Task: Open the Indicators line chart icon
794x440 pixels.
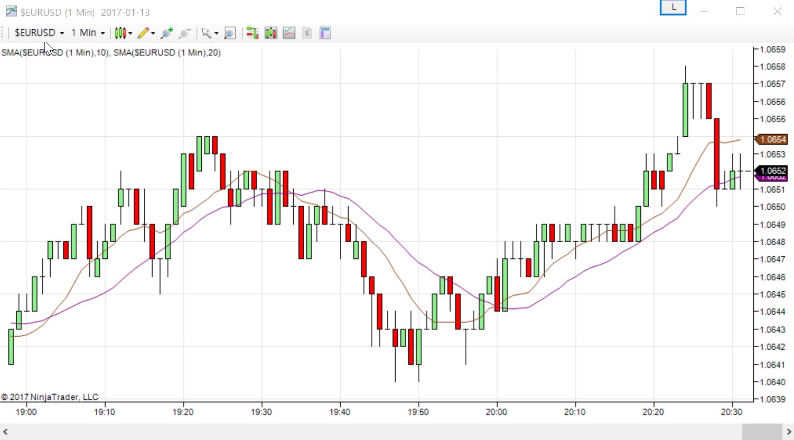Action: click(289, 33)
